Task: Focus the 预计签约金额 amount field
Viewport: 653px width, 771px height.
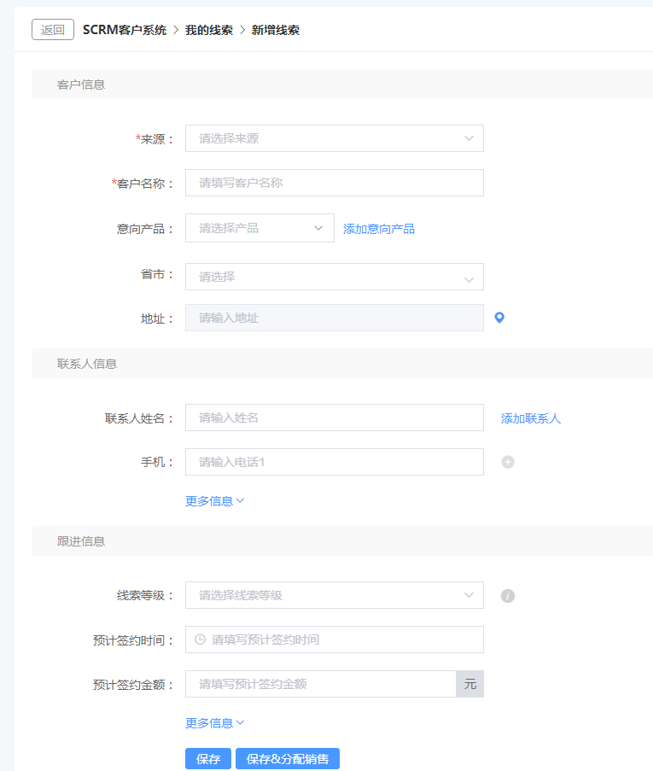Action: 321,683
